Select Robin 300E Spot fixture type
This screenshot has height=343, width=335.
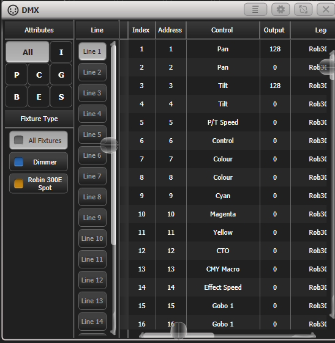click(x=39, y=183)
